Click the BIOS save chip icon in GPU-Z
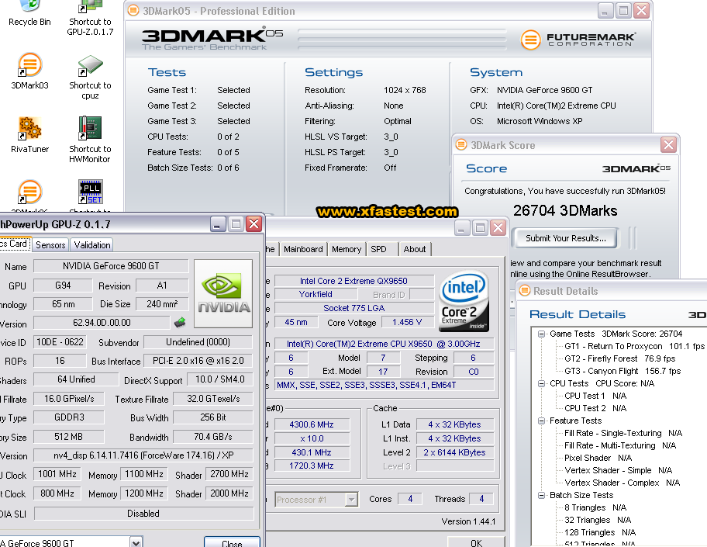The width and height of the screenshot is (707, 547). [180, 322]
